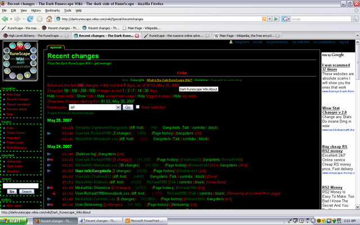Click my watchlist link
This screenshot has width=360, height=225.
(x=301, y=42)
